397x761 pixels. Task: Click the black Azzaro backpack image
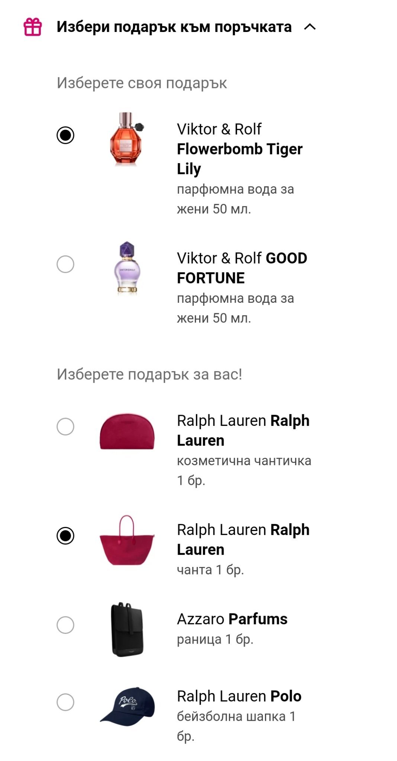point(127,629)
